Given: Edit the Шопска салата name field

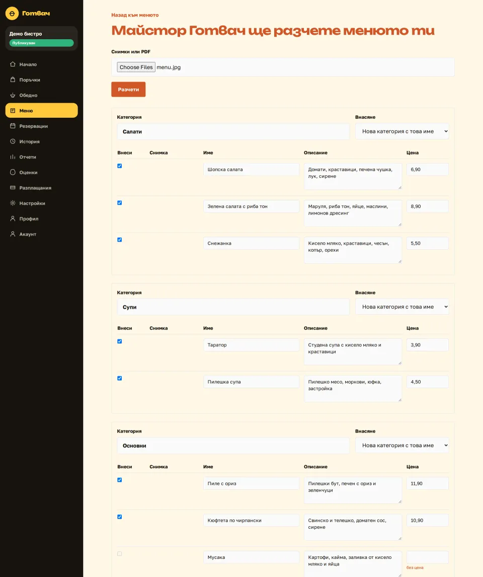Looking at the screenshot, I should click(251, 170).
